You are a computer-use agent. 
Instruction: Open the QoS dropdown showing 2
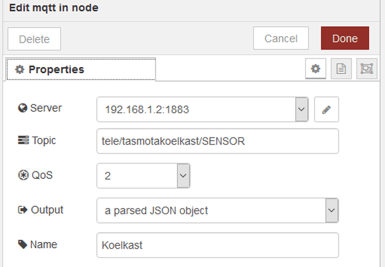tap(143, 176)
